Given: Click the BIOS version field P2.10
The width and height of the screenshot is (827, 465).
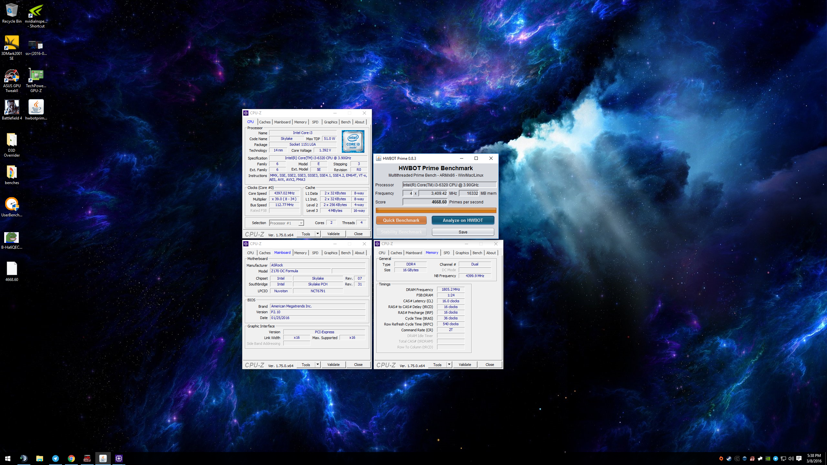Looking at the screenshot, I should [318, 312].
